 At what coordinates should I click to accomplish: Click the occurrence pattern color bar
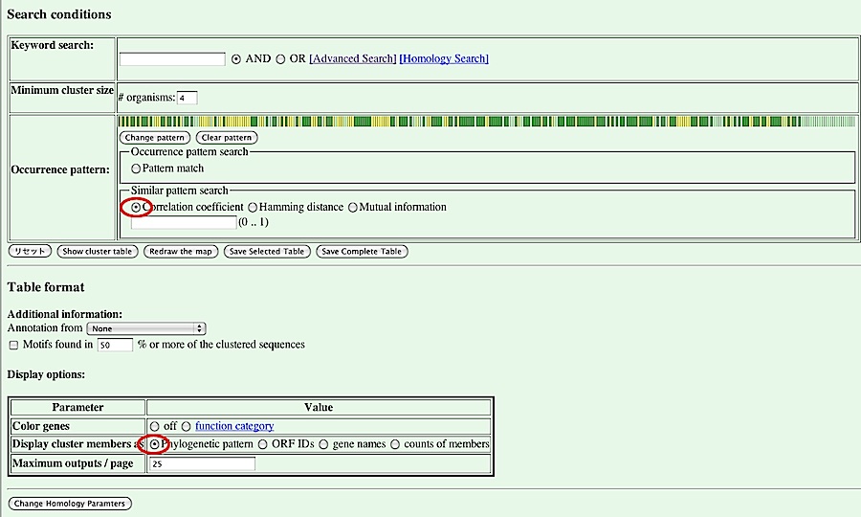(486, 122)
